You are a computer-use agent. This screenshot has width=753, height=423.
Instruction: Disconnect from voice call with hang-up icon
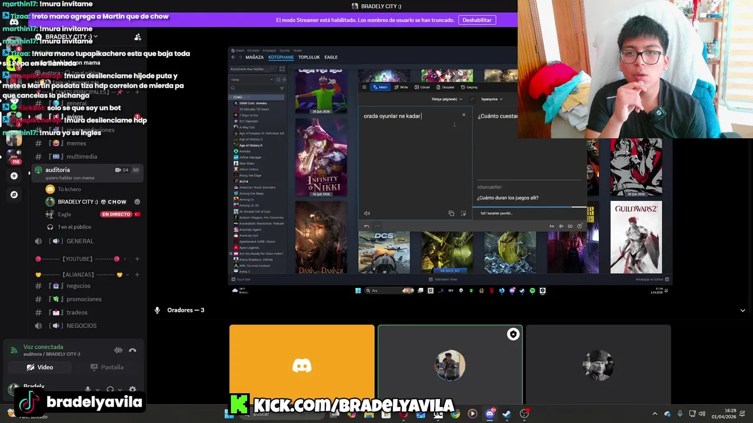132,350
